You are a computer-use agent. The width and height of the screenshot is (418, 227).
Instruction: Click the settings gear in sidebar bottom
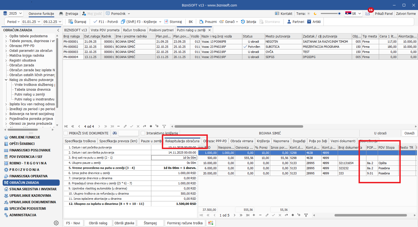pyautogui.click(x=56, y=223)
